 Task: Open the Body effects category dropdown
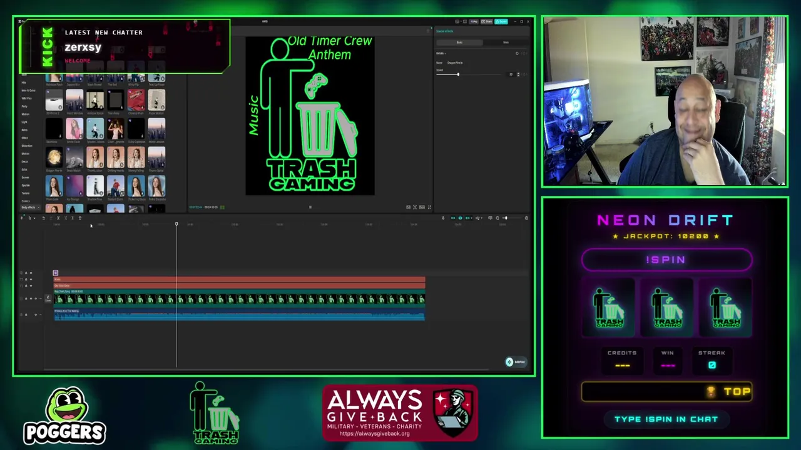[31, 207]
